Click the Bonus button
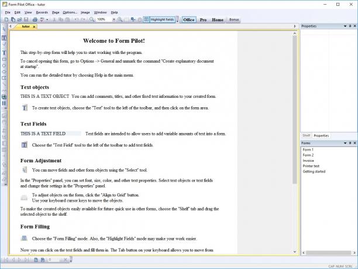Image resolution: width=358 pixels, height=269 pixels. click(x=234, y=20)
